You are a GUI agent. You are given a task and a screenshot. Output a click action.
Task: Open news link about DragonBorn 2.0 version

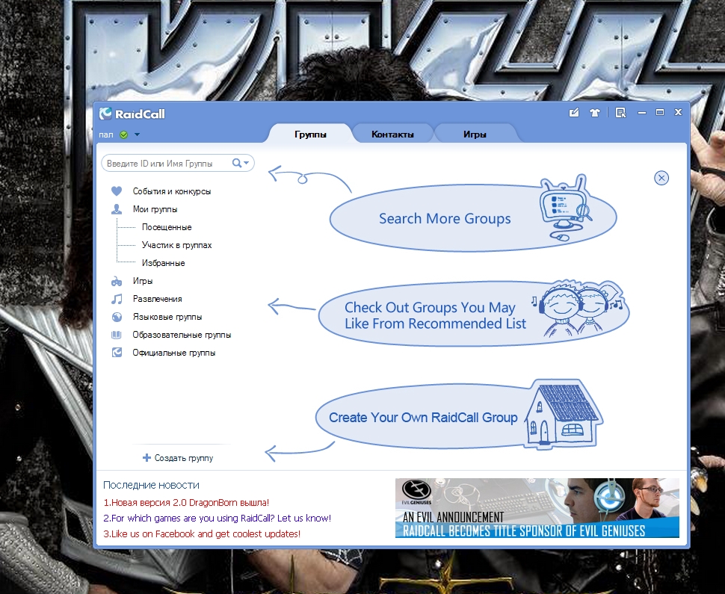(186, 503)
